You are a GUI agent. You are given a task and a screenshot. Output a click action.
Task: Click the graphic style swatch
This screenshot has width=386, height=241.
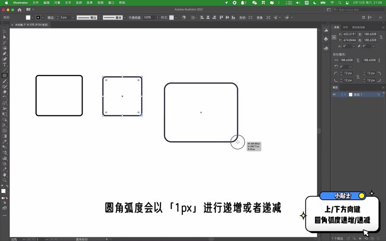point(172,17)
